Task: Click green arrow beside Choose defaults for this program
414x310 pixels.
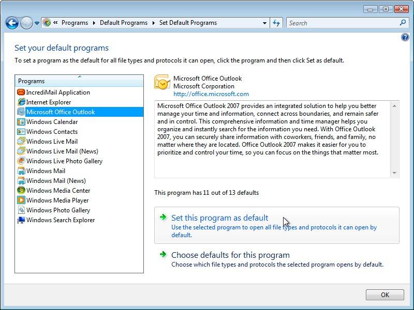Action: click(163, 254)
